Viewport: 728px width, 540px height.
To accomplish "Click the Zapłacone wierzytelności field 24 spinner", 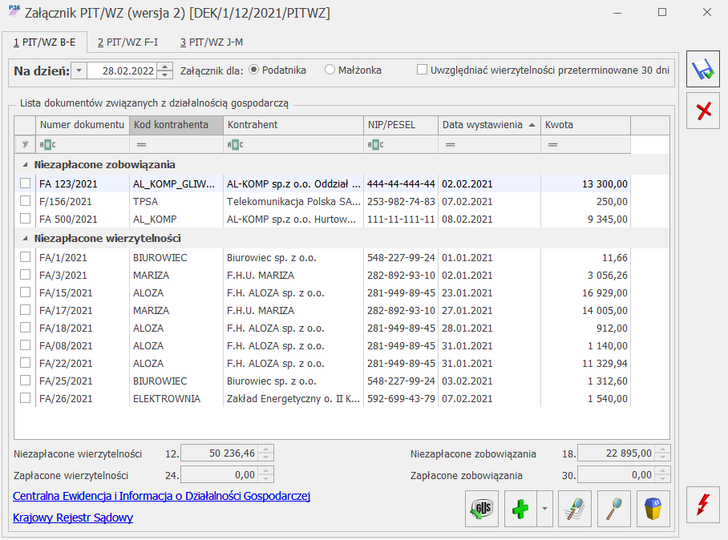I will [266, 474].
